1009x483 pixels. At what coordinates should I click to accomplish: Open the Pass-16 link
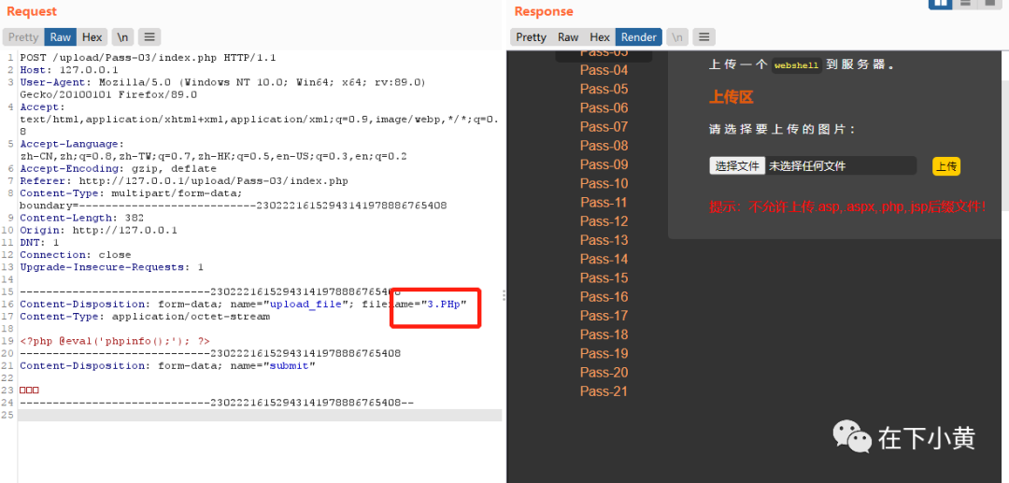604,296
